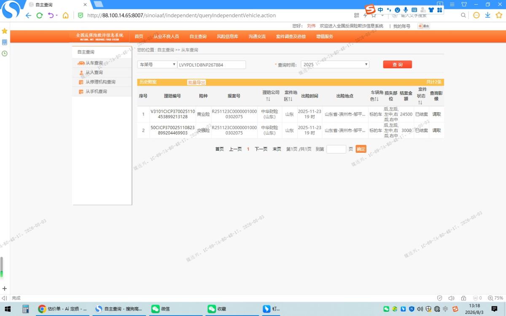The height and width of the screenshot is (316, 506).
Task: Jump to 末页 in pagination
Action: (277, 149)
